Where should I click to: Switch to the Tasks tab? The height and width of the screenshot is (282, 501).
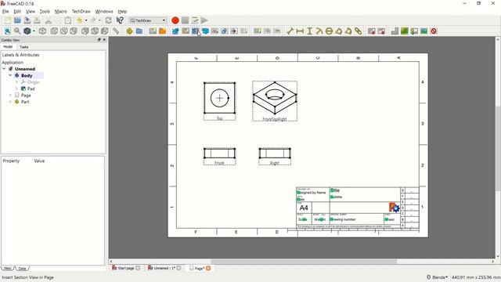24,47
